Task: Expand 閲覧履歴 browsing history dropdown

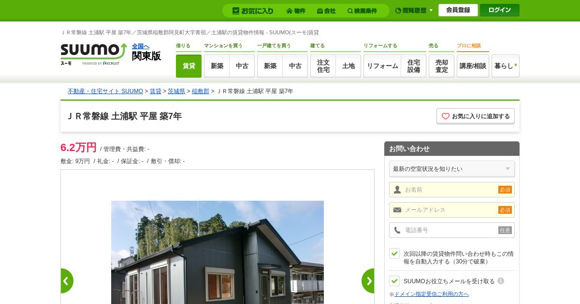Action: [x=414, y=11]
